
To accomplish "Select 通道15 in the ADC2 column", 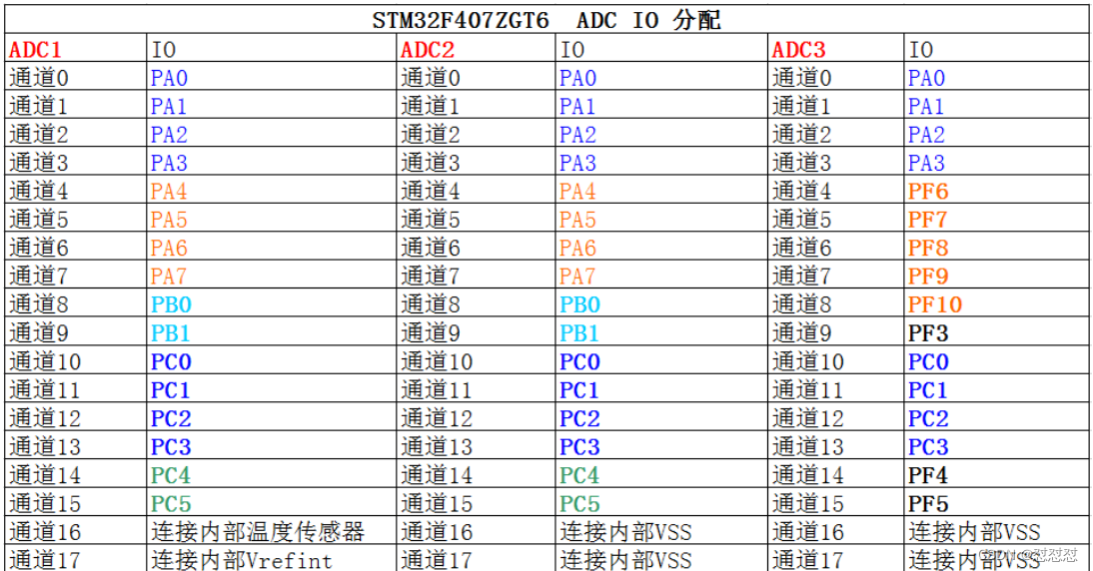I will click(x=437, y=503).
